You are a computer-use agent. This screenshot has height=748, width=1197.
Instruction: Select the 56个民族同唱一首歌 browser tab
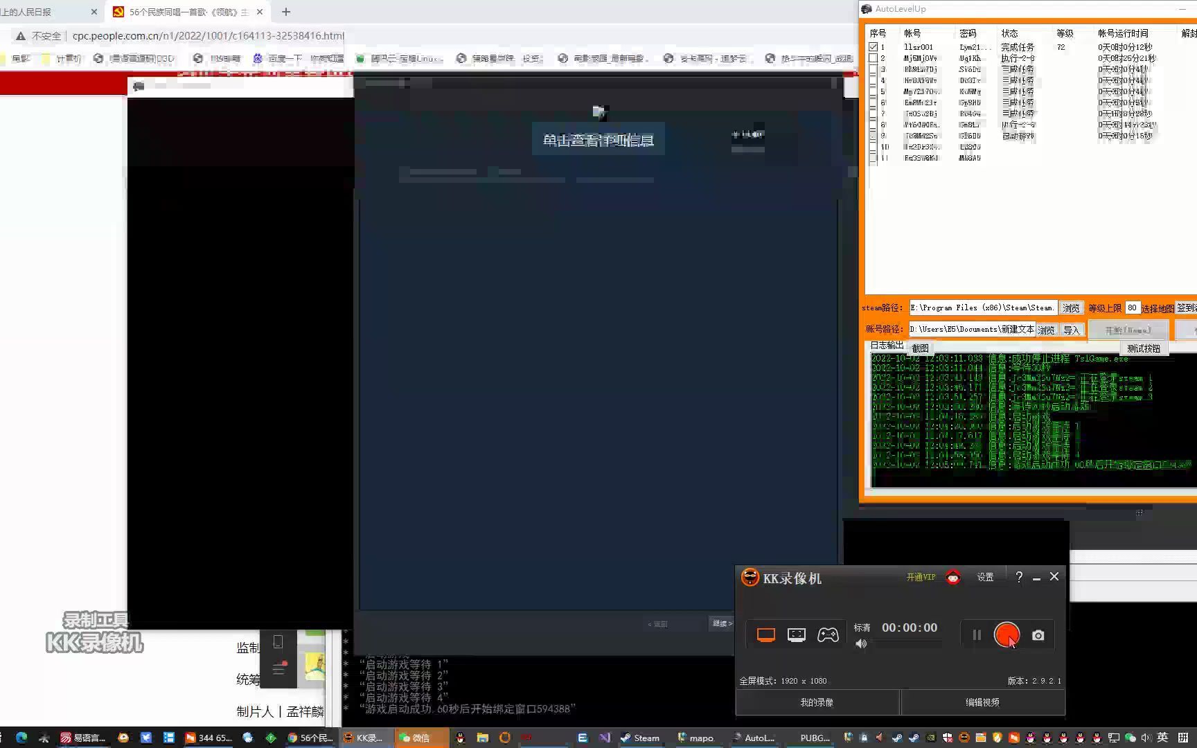click(188, 12)
